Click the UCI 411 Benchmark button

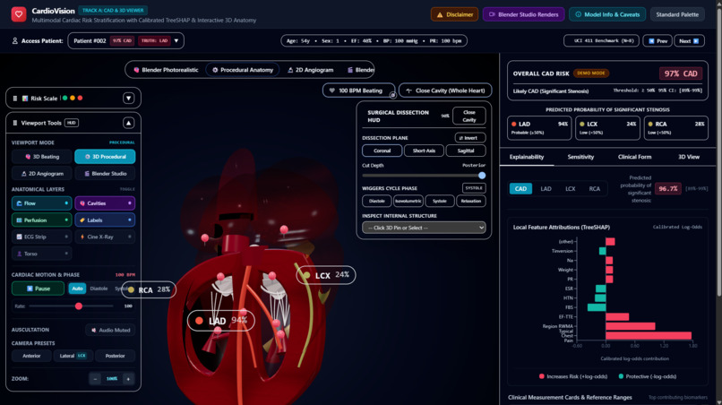[x=601, y=41]
